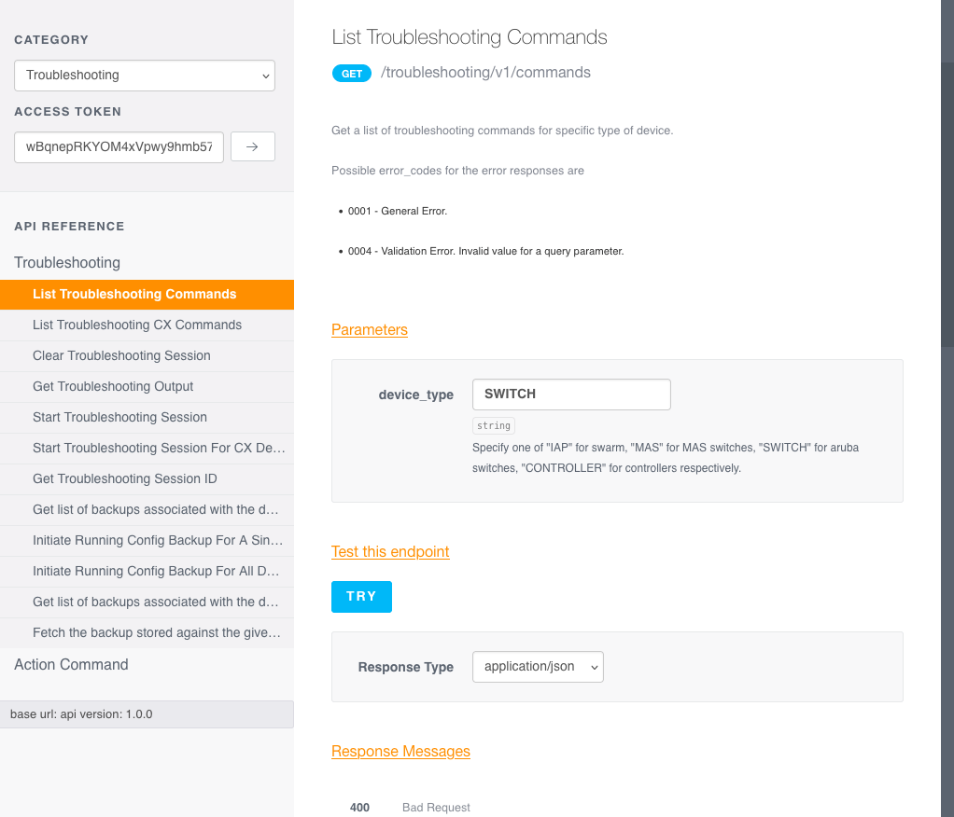This screenshot has width=954, height=817.
Task: Open the Category dropdown showing Troubleshooting
Action: pyautogui.click(x=145, y=76)
